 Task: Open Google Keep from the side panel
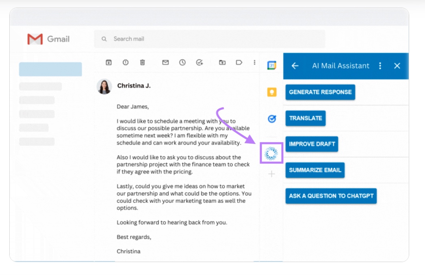coord(272,92)
